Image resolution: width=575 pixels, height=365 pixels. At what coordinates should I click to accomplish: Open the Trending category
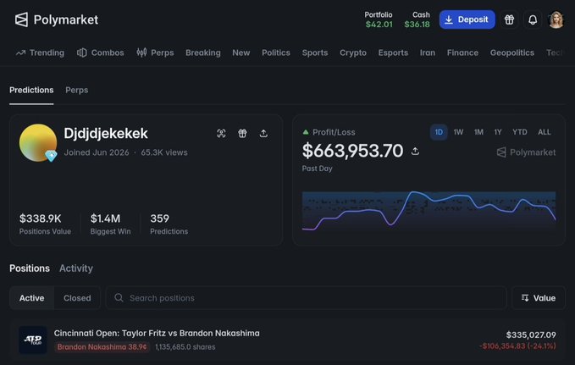coord(40,53)
